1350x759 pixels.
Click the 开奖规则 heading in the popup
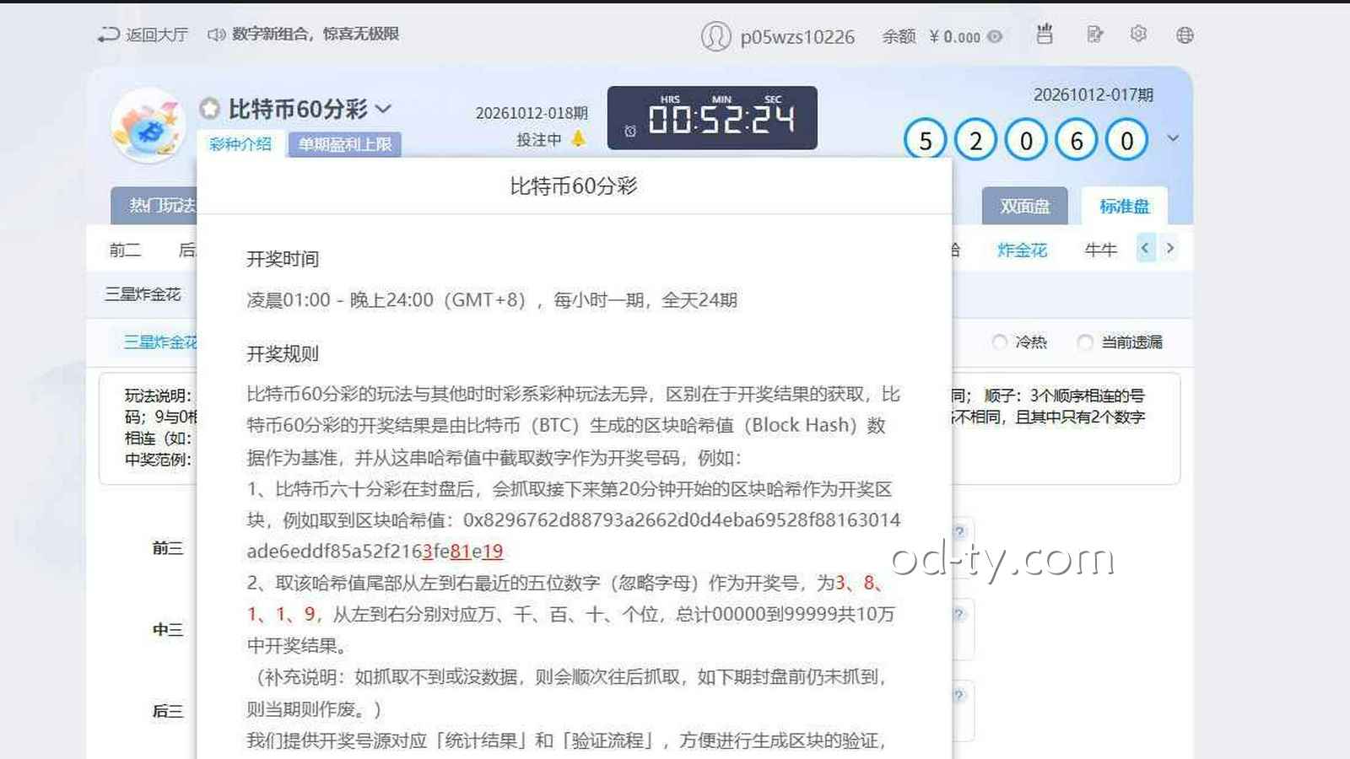coord(283,353)
